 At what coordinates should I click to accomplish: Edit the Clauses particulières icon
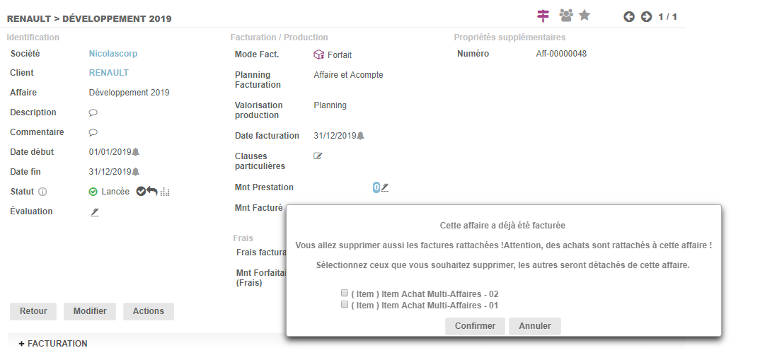pyautogui.click(x=318, y=156)
